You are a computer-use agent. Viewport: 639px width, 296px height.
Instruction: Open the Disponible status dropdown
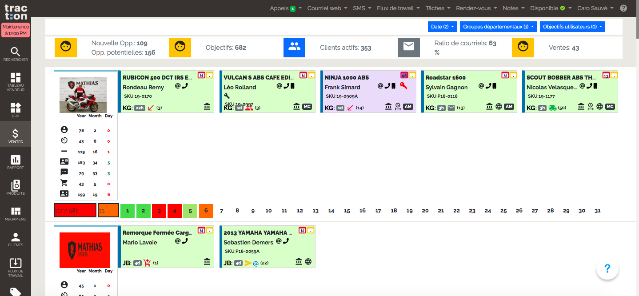551,8
